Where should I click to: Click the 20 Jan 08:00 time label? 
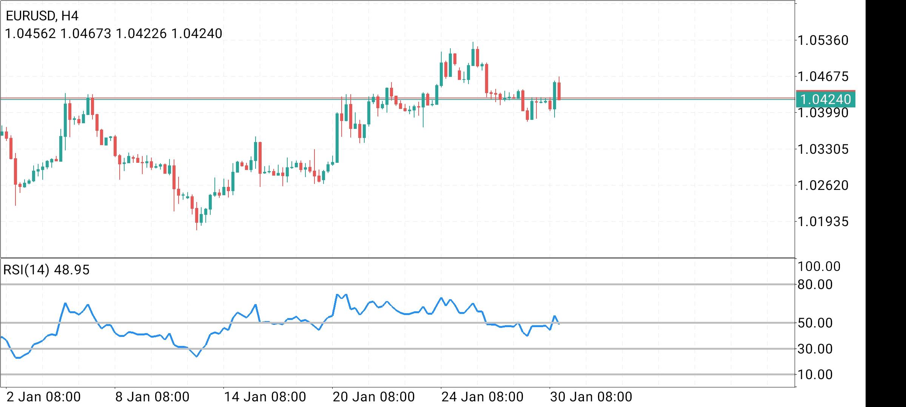point(374,397)
